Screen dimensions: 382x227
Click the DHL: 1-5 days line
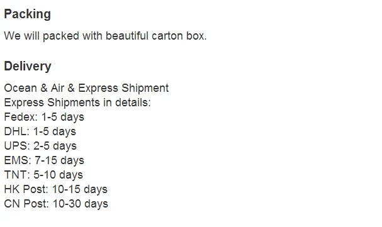point(40,131)
